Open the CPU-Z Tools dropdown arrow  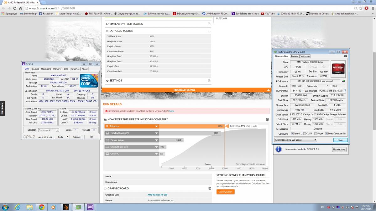click(67, 137)
